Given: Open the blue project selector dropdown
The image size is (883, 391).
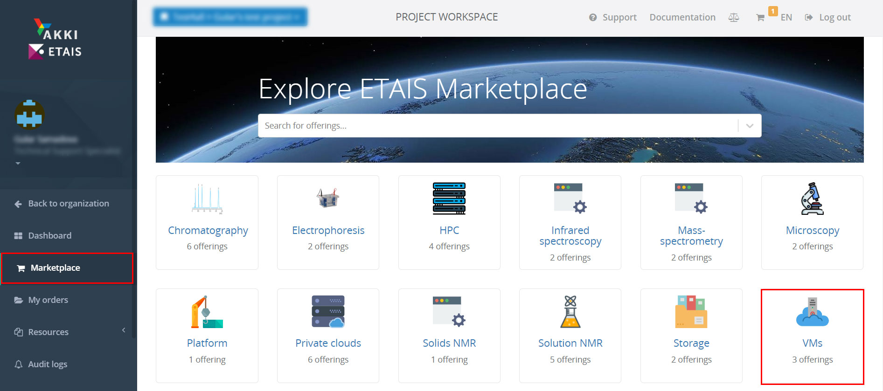Looking at the screenshot, I should (x=230, y=17).
